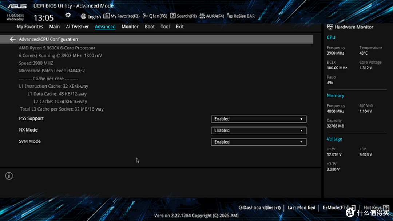Click the PSS Support label

pos(31,118)
